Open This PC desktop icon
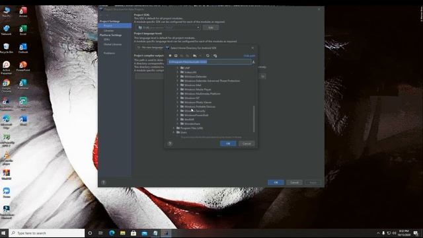 pyautogui.click(x=6, y=12)
